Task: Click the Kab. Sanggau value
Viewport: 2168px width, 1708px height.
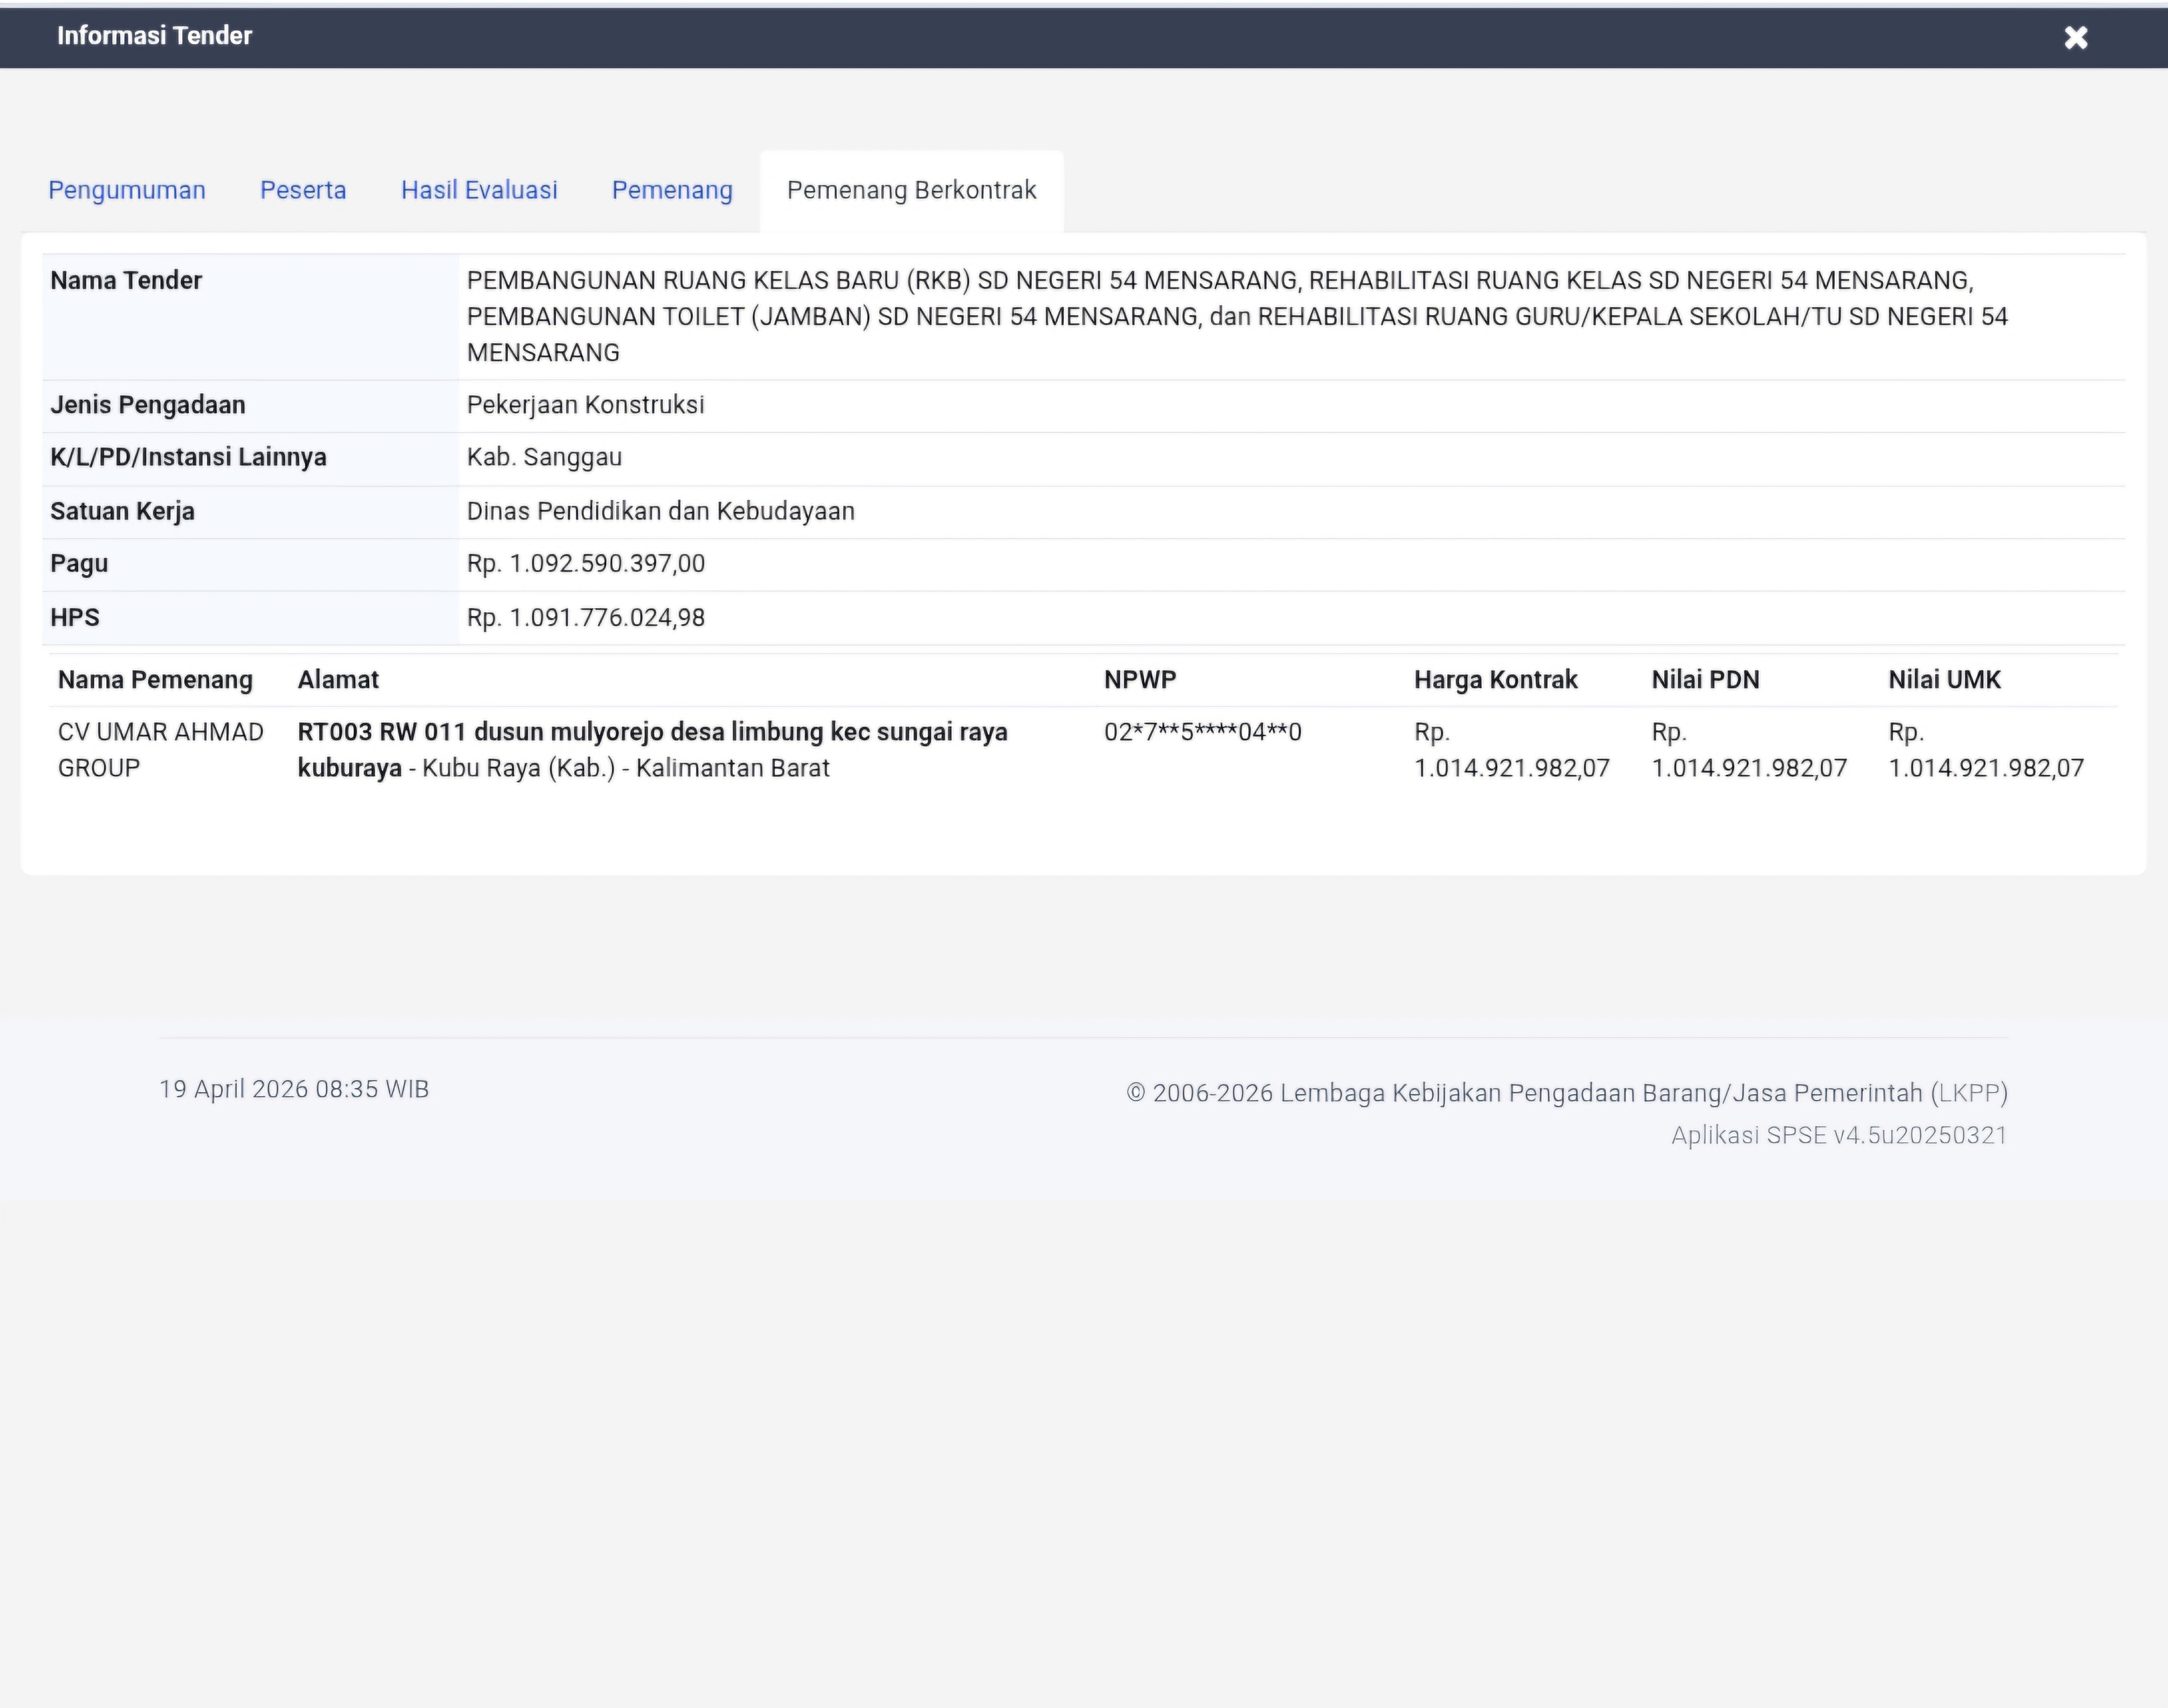Action: (544, 457)
